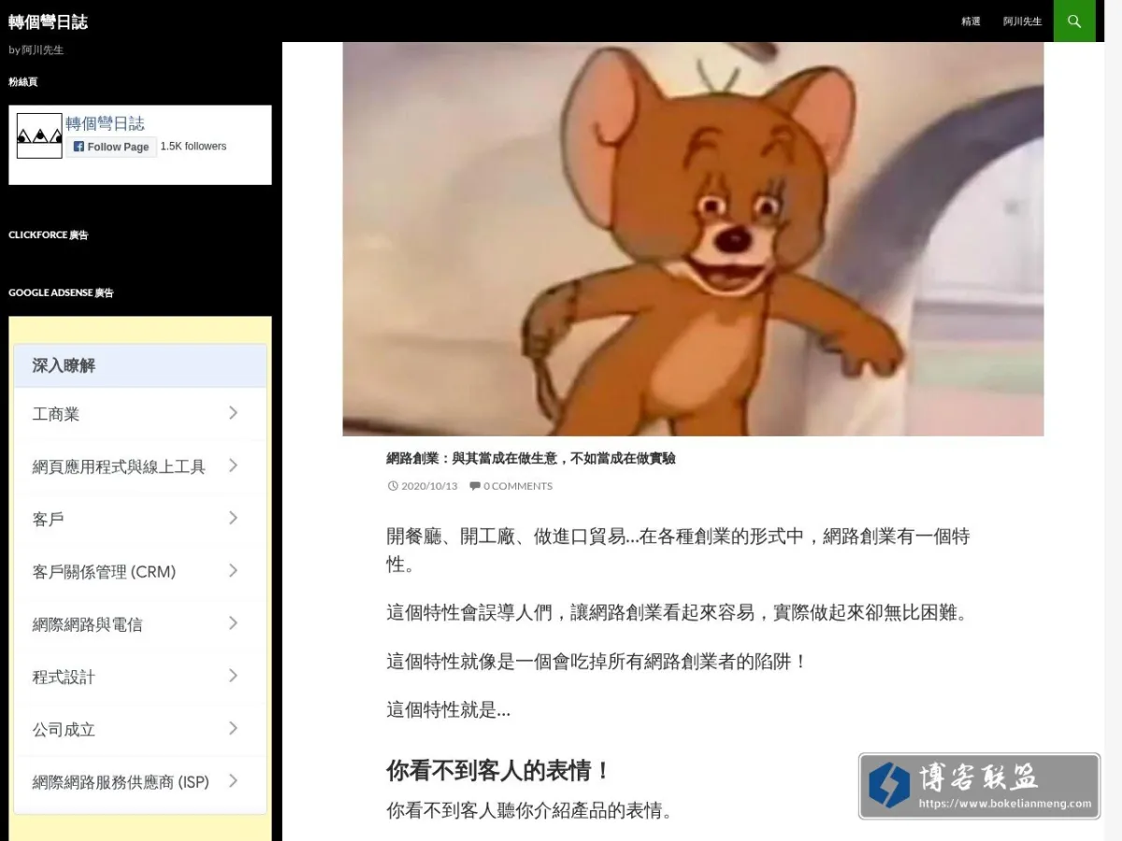Click the 1.5K followers text

(194, 146)
